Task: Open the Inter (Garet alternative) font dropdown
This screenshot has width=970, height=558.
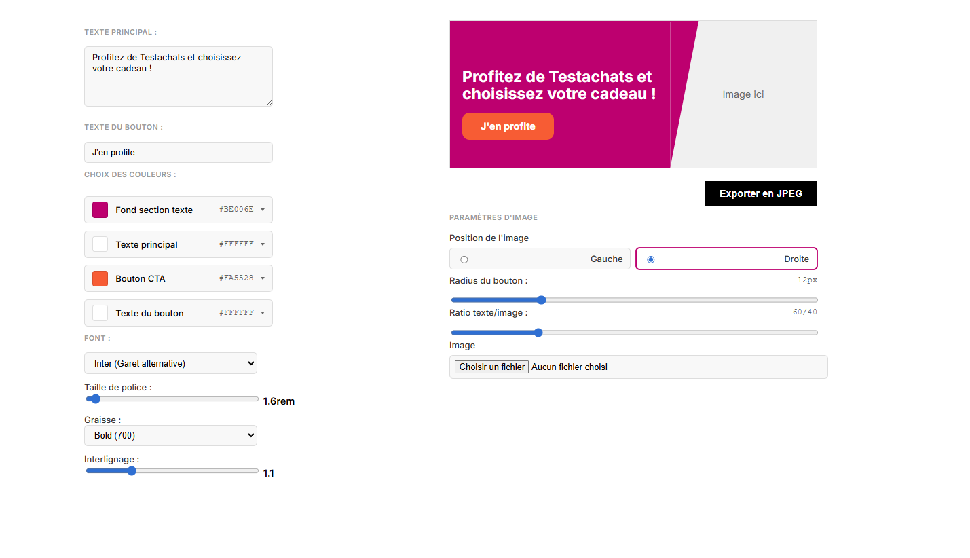Action: [x=170, y=363]
